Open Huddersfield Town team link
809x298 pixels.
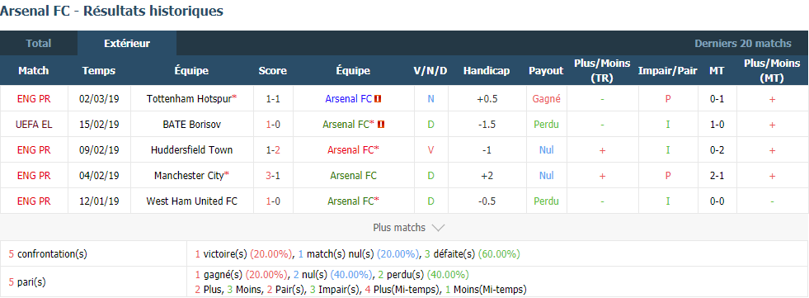[x=192, y=149]
